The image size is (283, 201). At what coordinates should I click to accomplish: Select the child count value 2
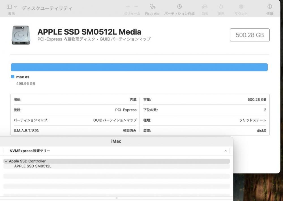click(x=265, y=110)
